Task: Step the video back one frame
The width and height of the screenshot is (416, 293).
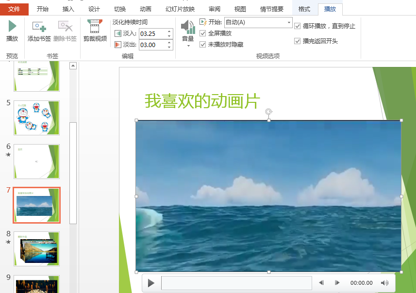Action: point(321,283)
